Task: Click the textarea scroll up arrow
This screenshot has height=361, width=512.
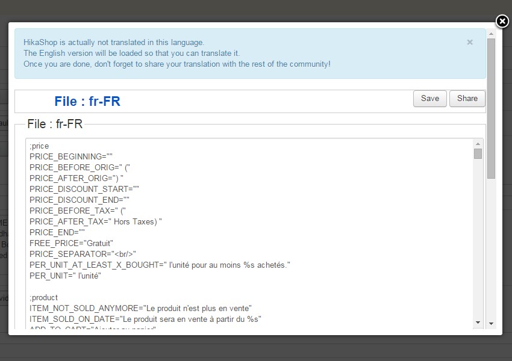Action: coord(478,144)
